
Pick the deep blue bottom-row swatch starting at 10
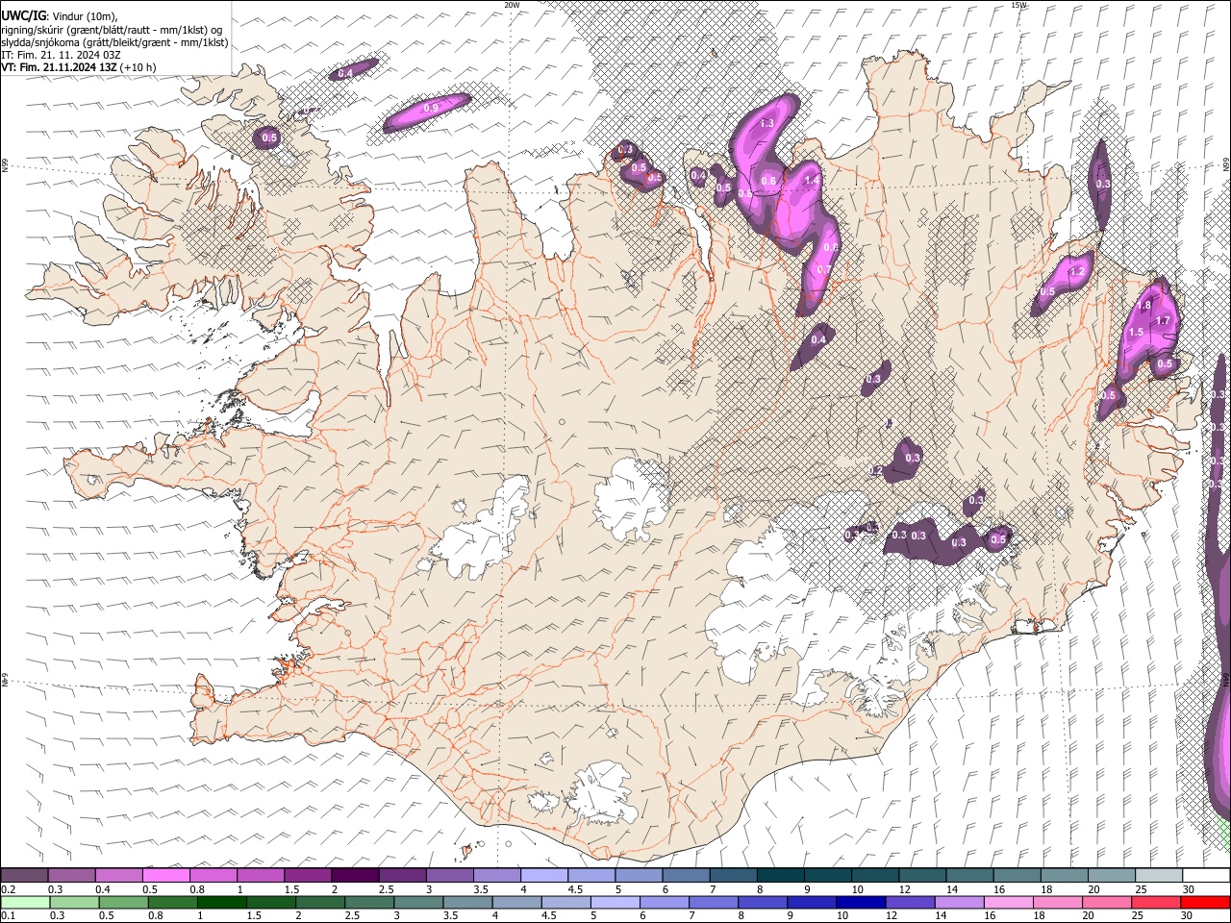coord(860,902)
